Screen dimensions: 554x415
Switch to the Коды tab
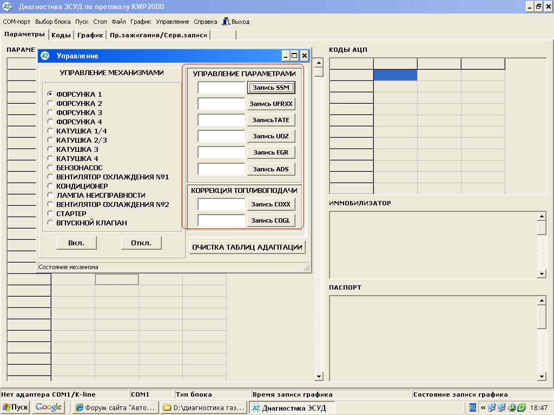(61, 35)
